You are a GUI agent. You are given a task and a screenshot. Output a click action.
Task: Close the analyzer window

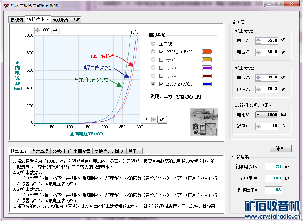(292, 4)
